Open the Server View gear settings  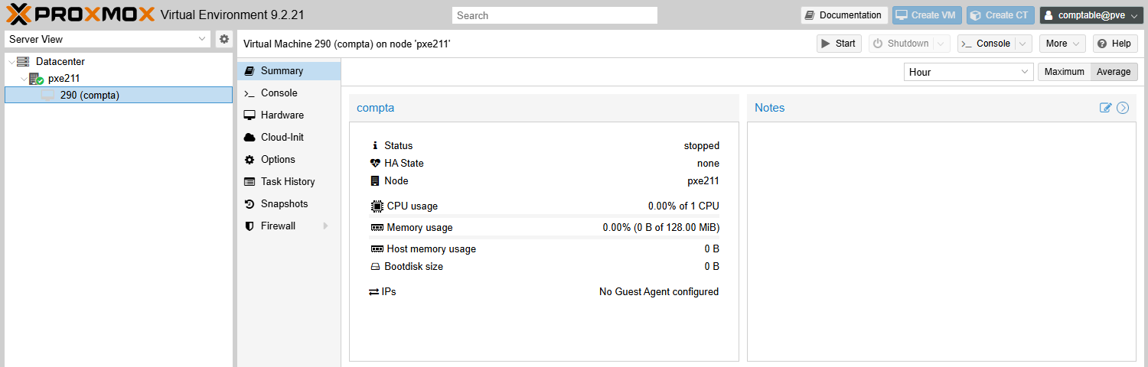223,39
